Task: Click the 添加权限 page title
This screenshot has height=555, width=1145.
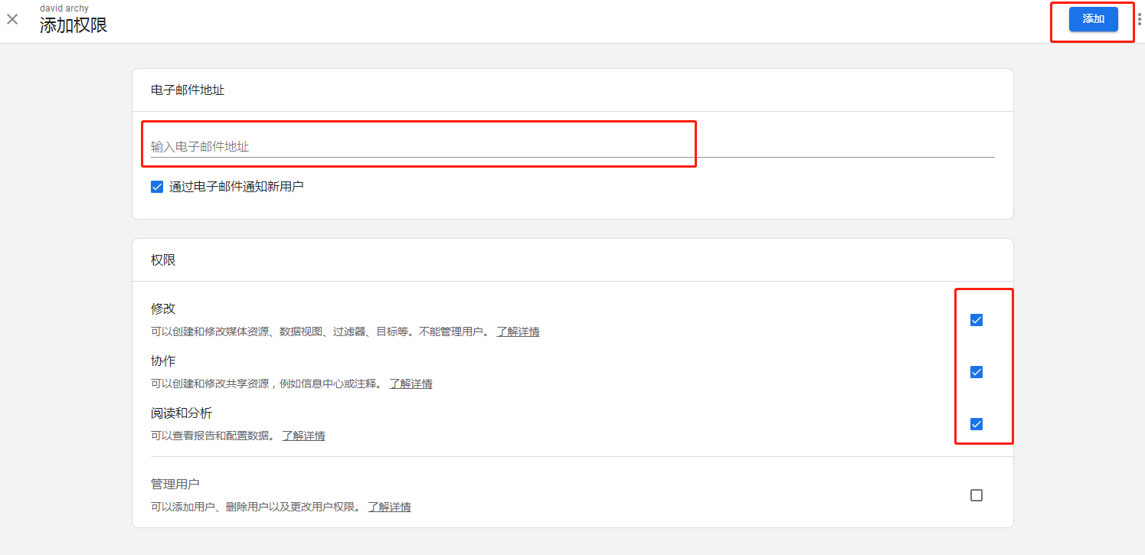Action: (74, 24)
